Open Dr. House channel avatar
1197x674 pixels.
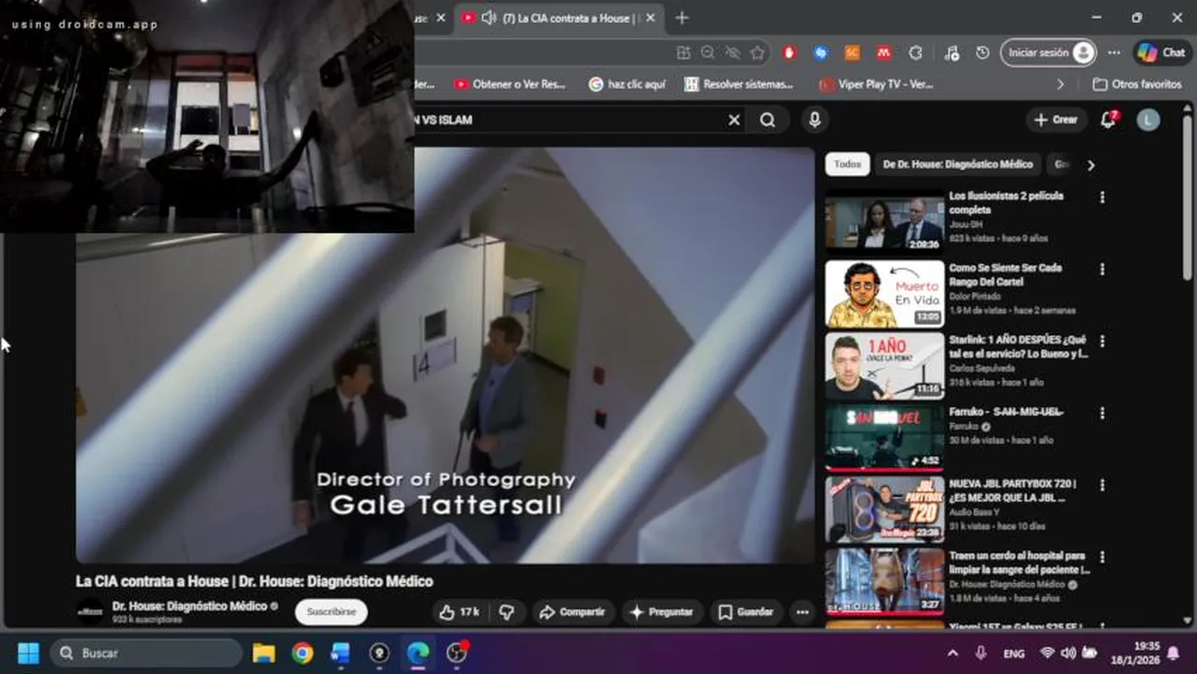(x=90, y=611)
